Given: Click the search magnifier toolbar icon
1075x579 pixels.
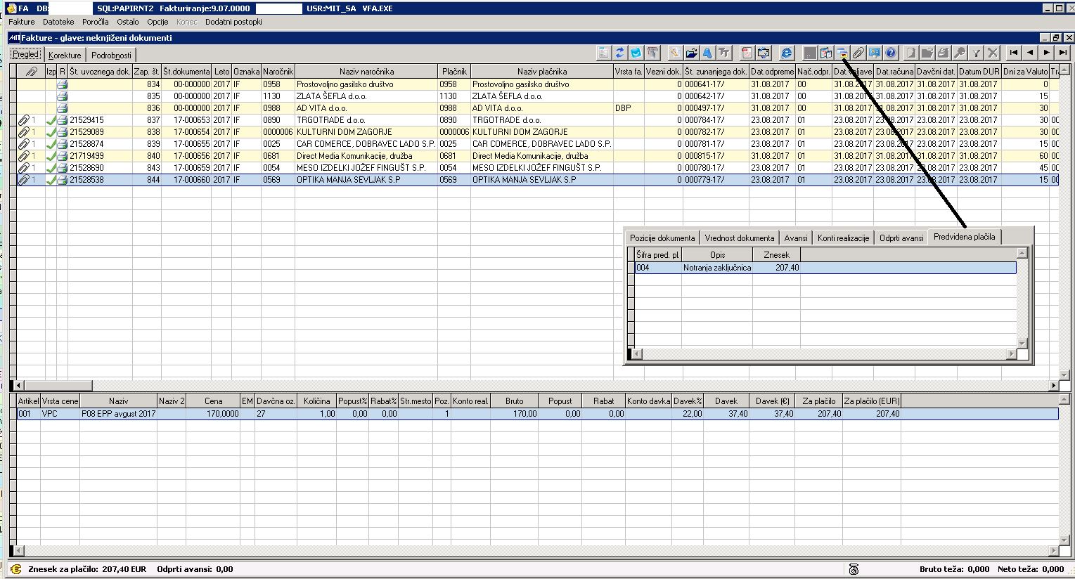Looking at the screenshot, I should click(960, 53).
